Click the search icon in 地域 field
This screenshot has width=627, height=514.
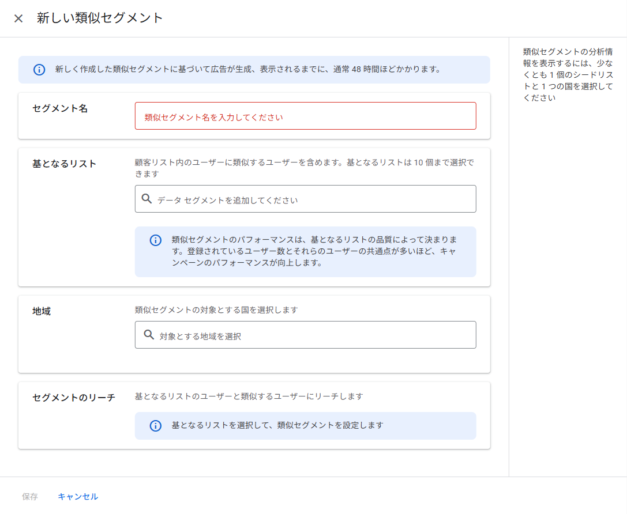tap(149, 335)
